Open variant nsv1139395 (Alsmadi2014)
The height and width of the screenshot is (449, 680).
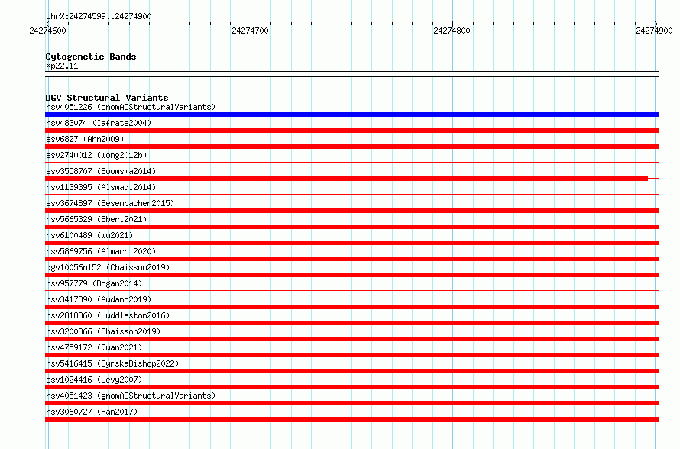(101, 187)
